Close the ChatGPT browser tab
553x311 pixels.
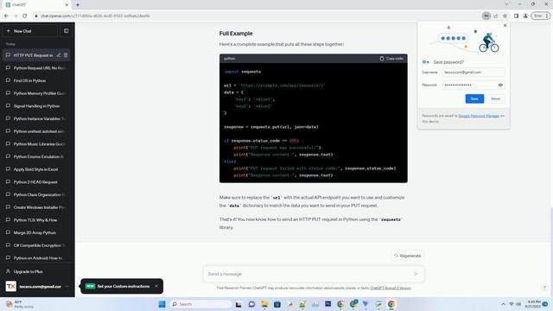(x=67, y=5)
